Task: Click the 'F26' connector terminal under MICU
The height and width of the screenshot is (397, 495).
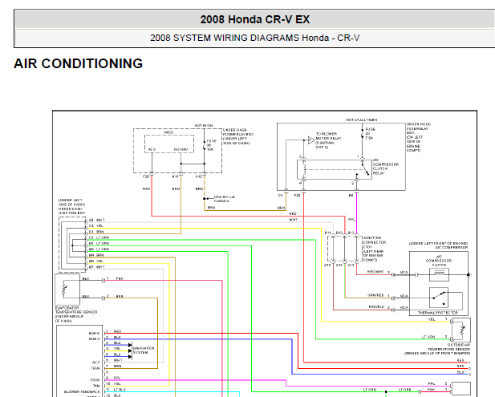Action: [146, 176]
